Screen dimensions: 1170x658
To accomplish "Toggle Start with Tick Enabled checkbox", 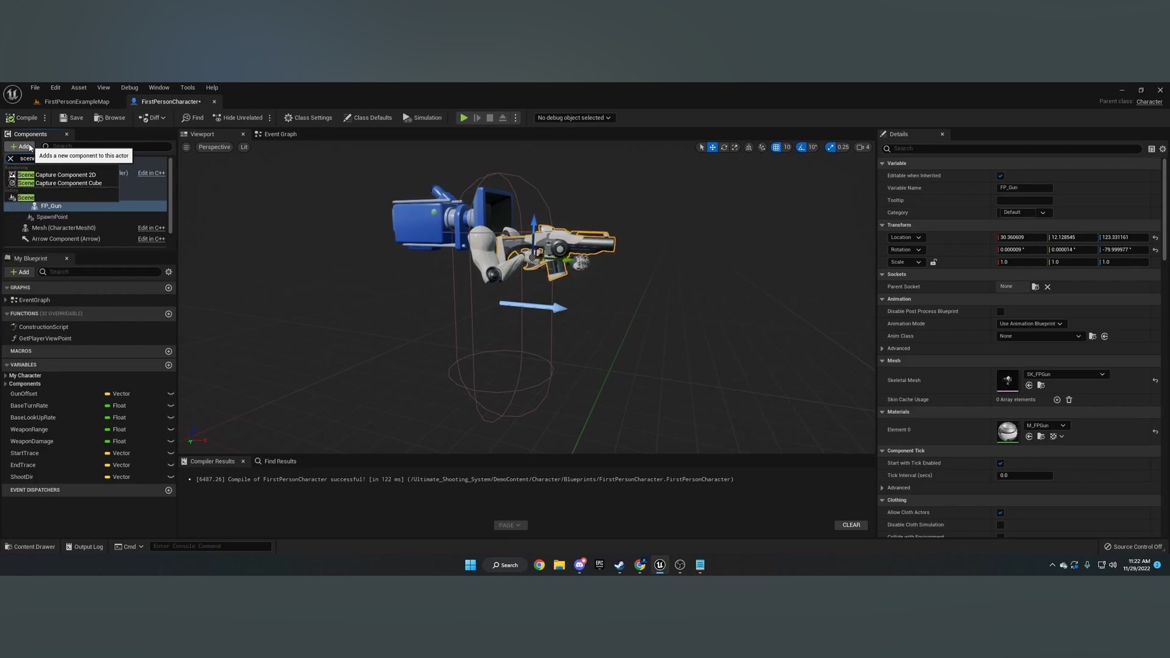I will (1000, 463).
